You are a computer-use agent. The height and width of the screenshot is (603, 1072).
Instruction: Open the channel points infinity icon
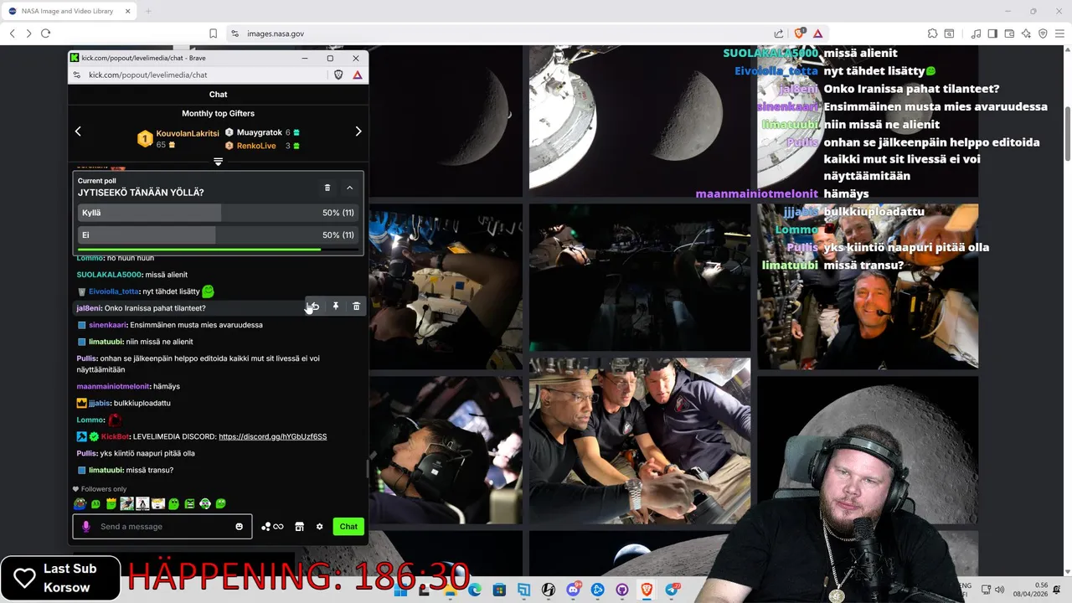tap(272, 527)
